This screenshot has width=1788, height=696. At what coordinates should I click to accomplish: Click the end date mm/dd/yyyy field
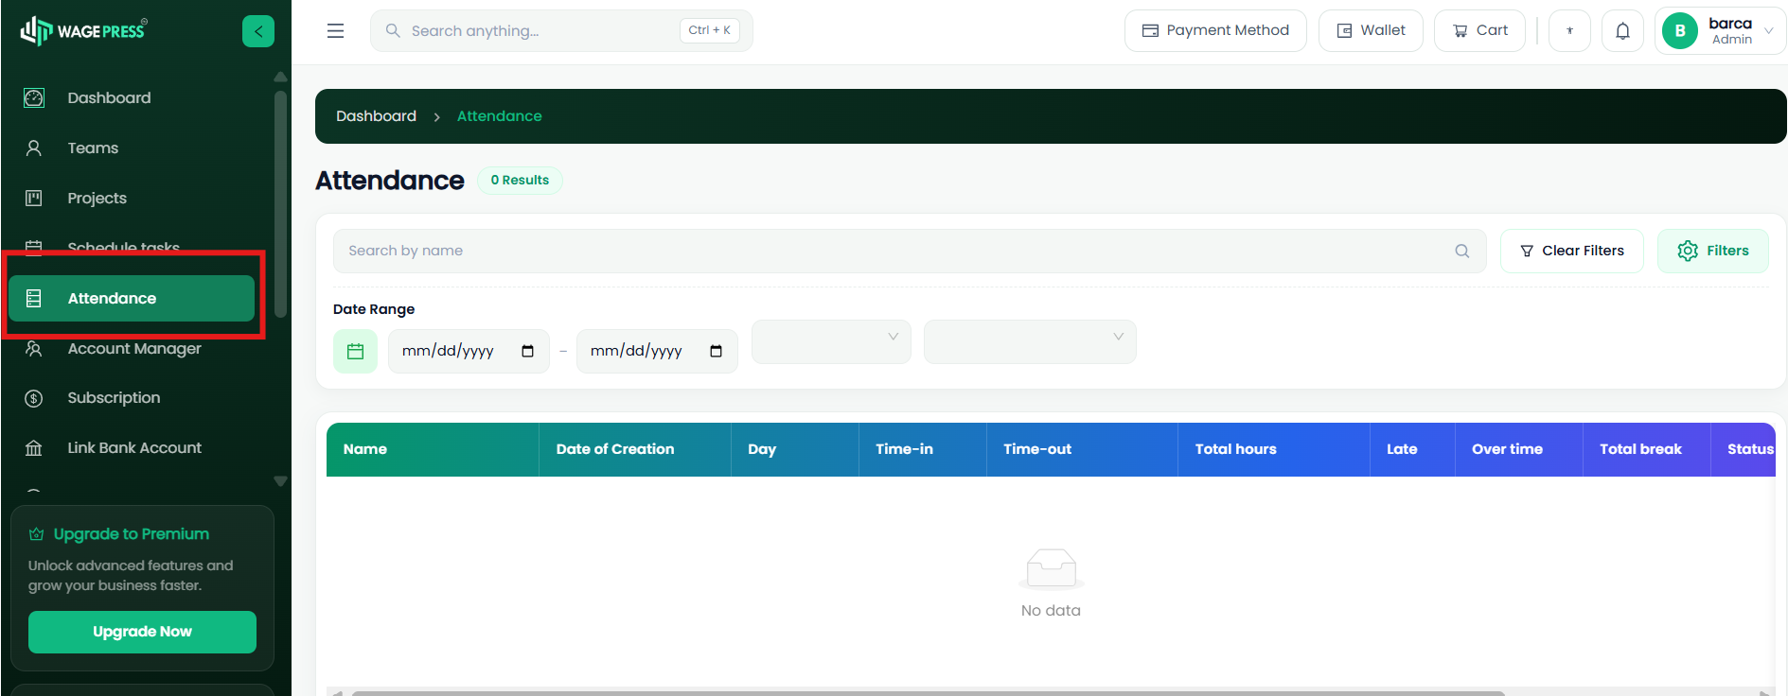point(657,352)
